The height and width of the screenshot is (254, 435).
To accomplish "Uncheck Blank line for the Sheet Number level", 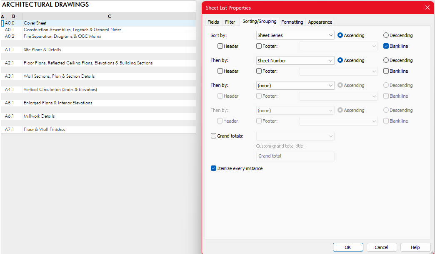I will (x=386, y=71).
